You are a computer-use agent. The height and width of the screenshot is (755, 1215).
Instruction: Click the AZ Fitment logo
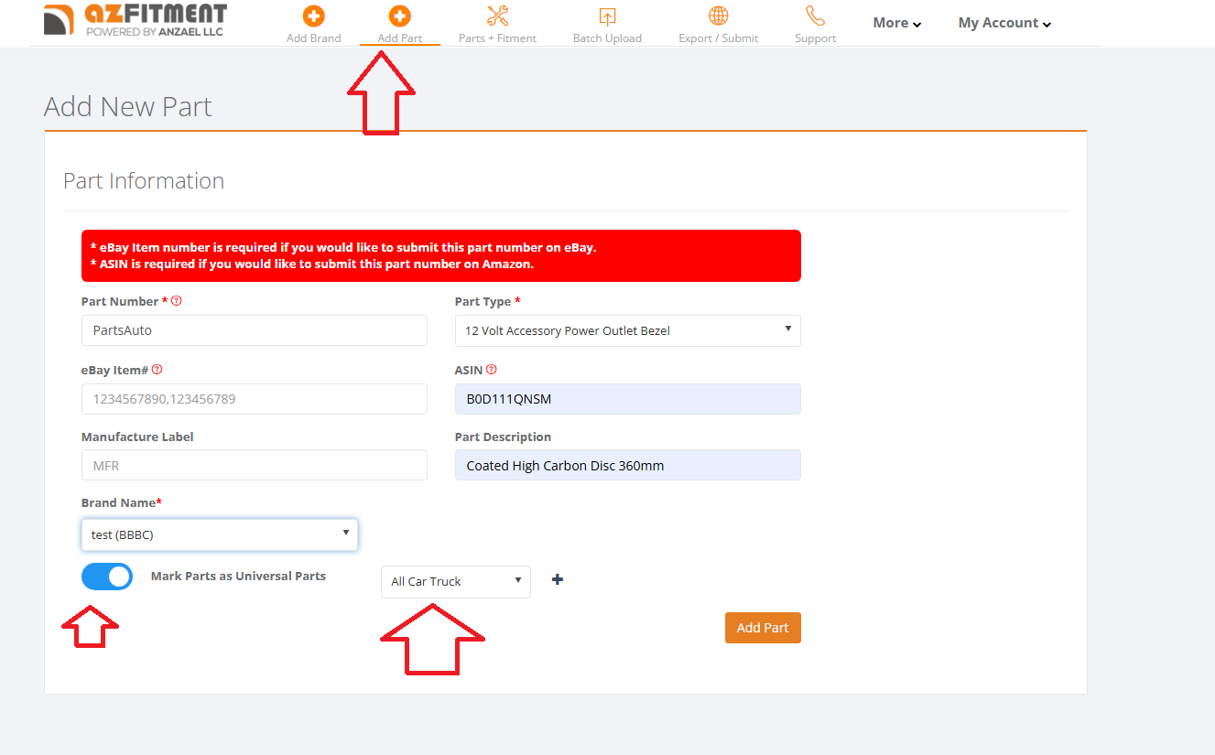click(x=135, y=20)
